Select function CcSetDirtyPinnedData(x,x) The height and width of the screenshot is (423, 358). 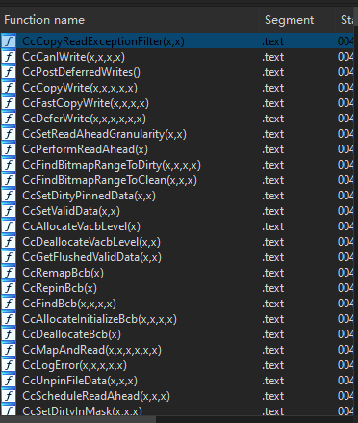pos(89,196)
